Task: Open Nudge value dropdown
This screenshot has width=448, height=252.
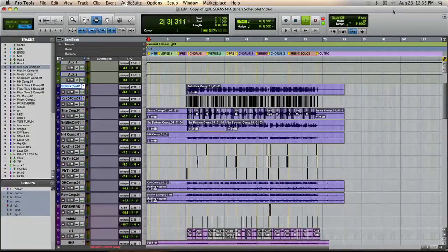Action: (273, 26)
